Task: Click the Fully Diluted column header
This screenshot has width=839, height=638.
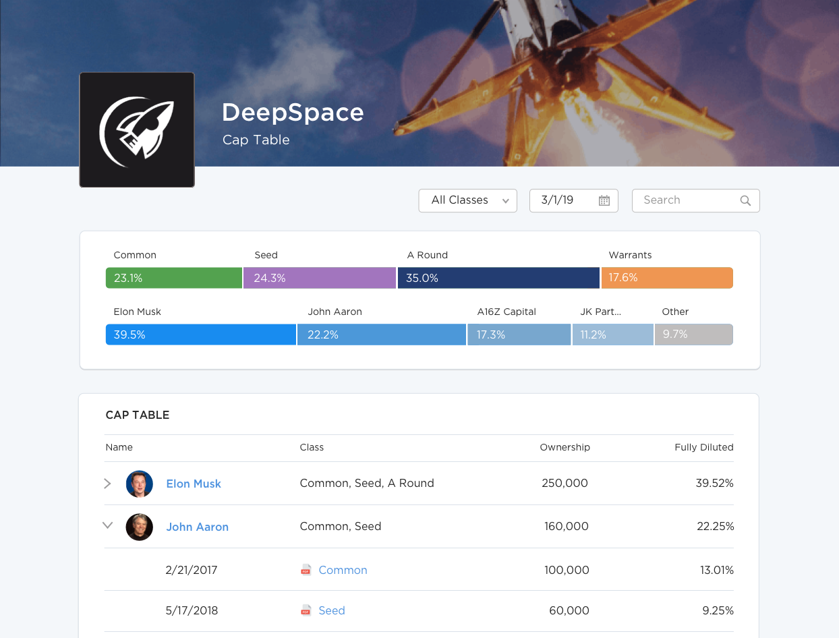Action: pyautogui.click(x=704, y=447)
